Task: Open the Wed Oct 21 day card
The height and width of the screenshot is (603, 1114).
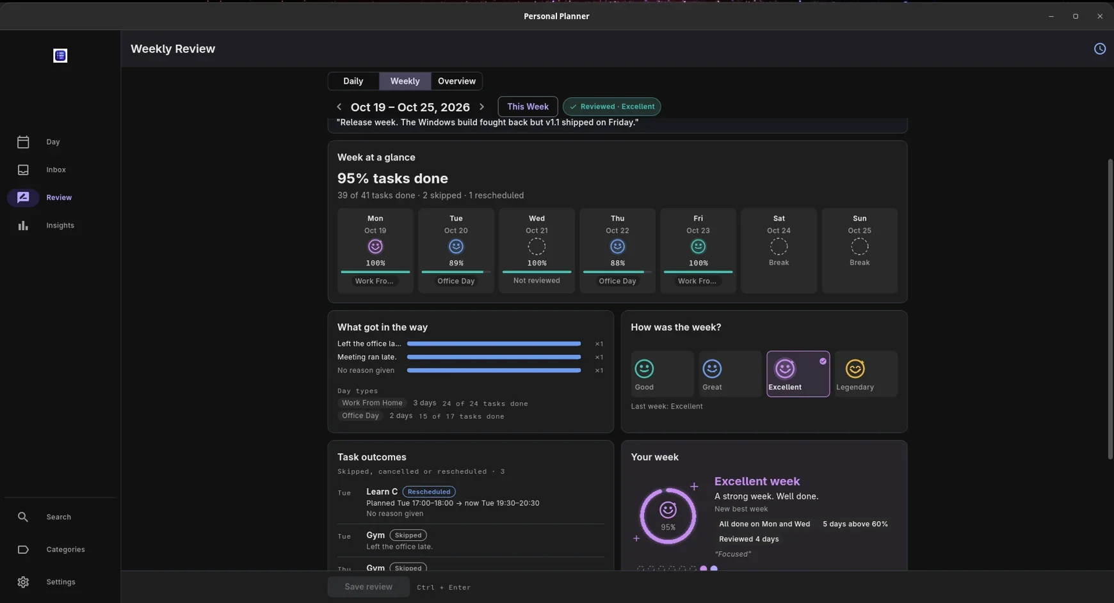Action: pos(537,251)
